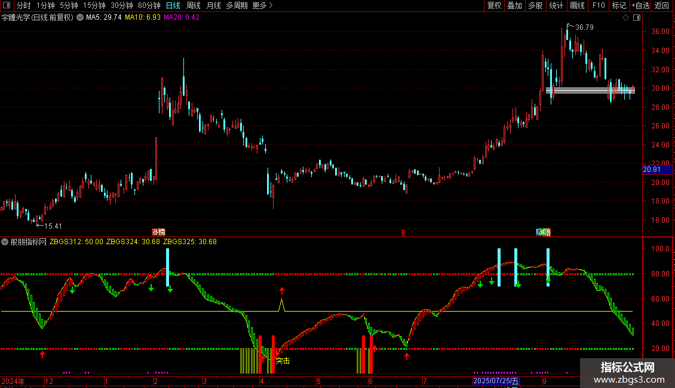Click the MA10: 6.93 value
675x388 pixels.
click(143, 18)
